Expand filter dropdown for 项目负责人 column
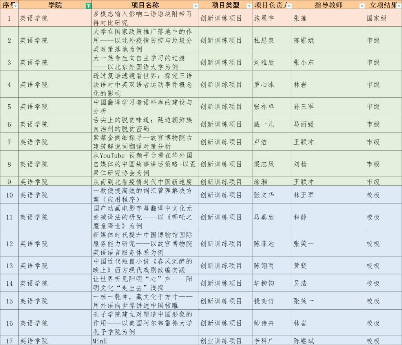 tap(289, 6)
